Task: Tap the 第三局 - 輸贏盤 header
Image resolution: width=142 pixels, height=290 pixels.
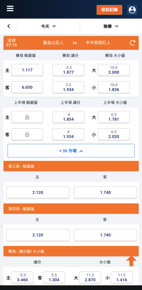Action: point(71,166)
